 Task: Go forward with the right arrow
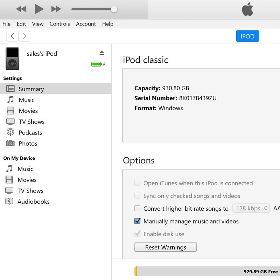coord(24,36)
